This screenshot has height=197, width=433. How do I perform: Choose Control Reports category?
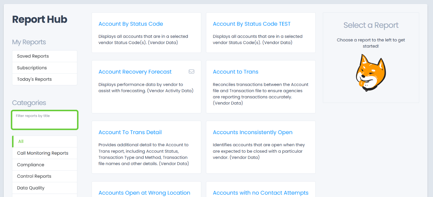(34, 176)
